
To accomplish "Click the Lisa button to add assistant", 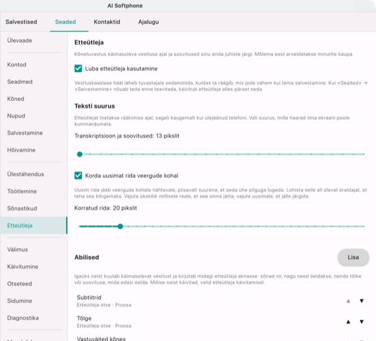I will pos(353,257).
